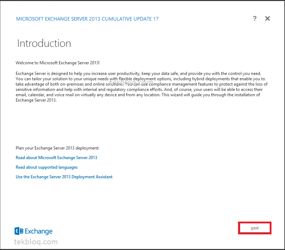Screen dimensions: 285x250
Task: Click the Introduction heading
Action: (44, 43)
